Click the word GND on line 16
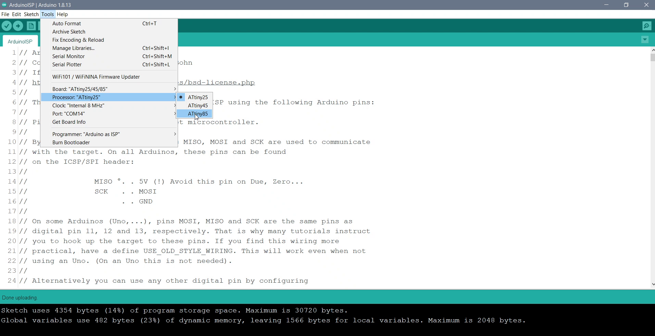The width and height of the screenshot is (655, 336). 146,202
